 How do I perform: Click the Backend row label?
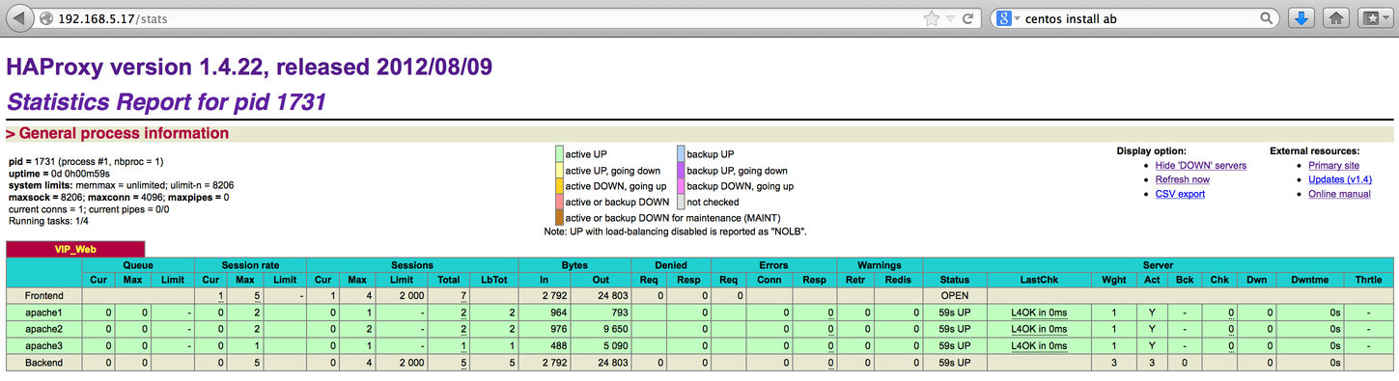[x=44, y=362]
